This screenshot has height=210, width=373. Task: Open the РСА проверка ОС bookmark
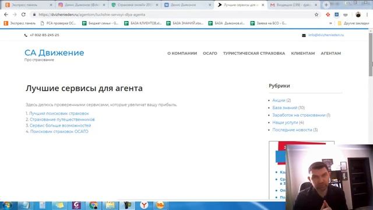click(58, 23)
